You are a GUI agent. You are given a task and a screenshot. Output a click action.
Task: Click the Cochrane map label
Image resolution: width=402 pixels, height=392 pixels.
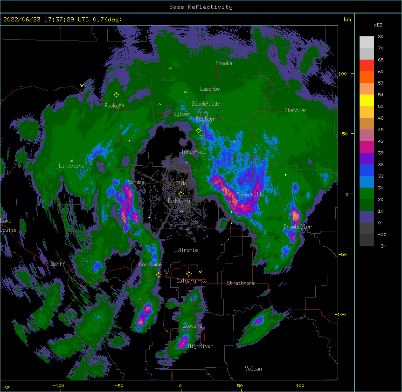point(150,264)
